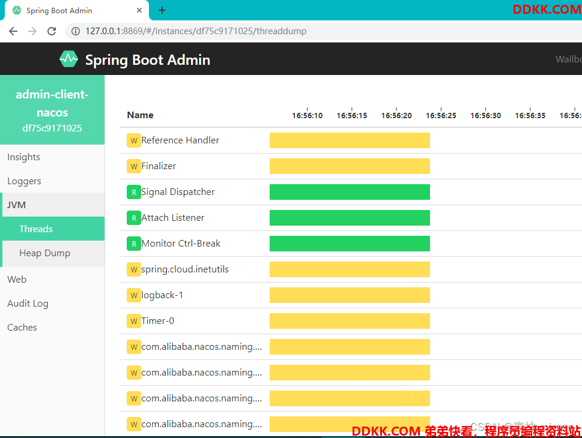
Task: Click the green timeline bar for Attach Listener
Action: tap(350, 218)
